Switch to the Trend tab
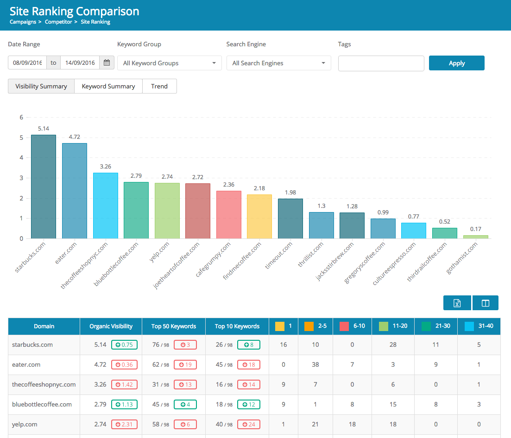Image resolution: width=511 pixels, height=438 pixels. point(159,86)
